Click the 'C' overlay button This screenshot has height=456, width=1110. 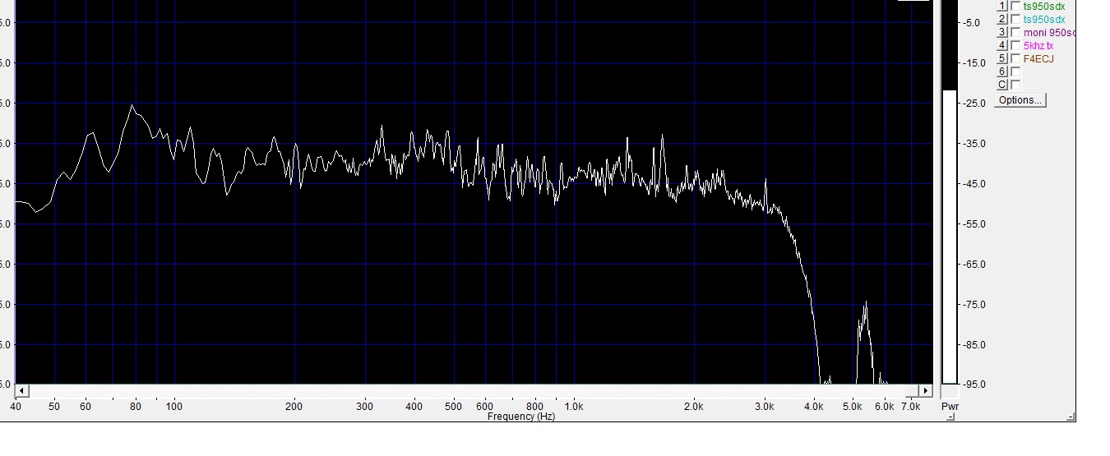1002,85
